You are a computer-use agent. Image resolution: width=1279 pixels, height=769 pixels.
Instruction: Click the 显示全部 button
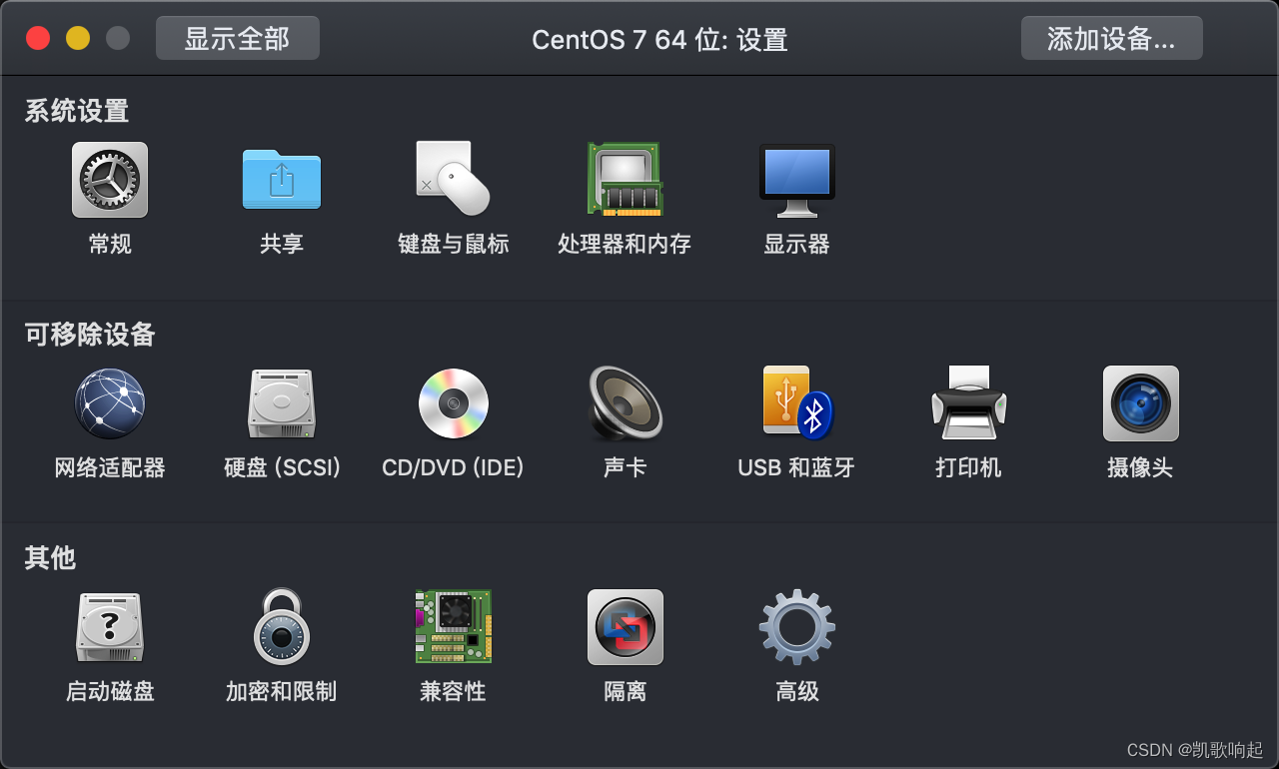238,38
